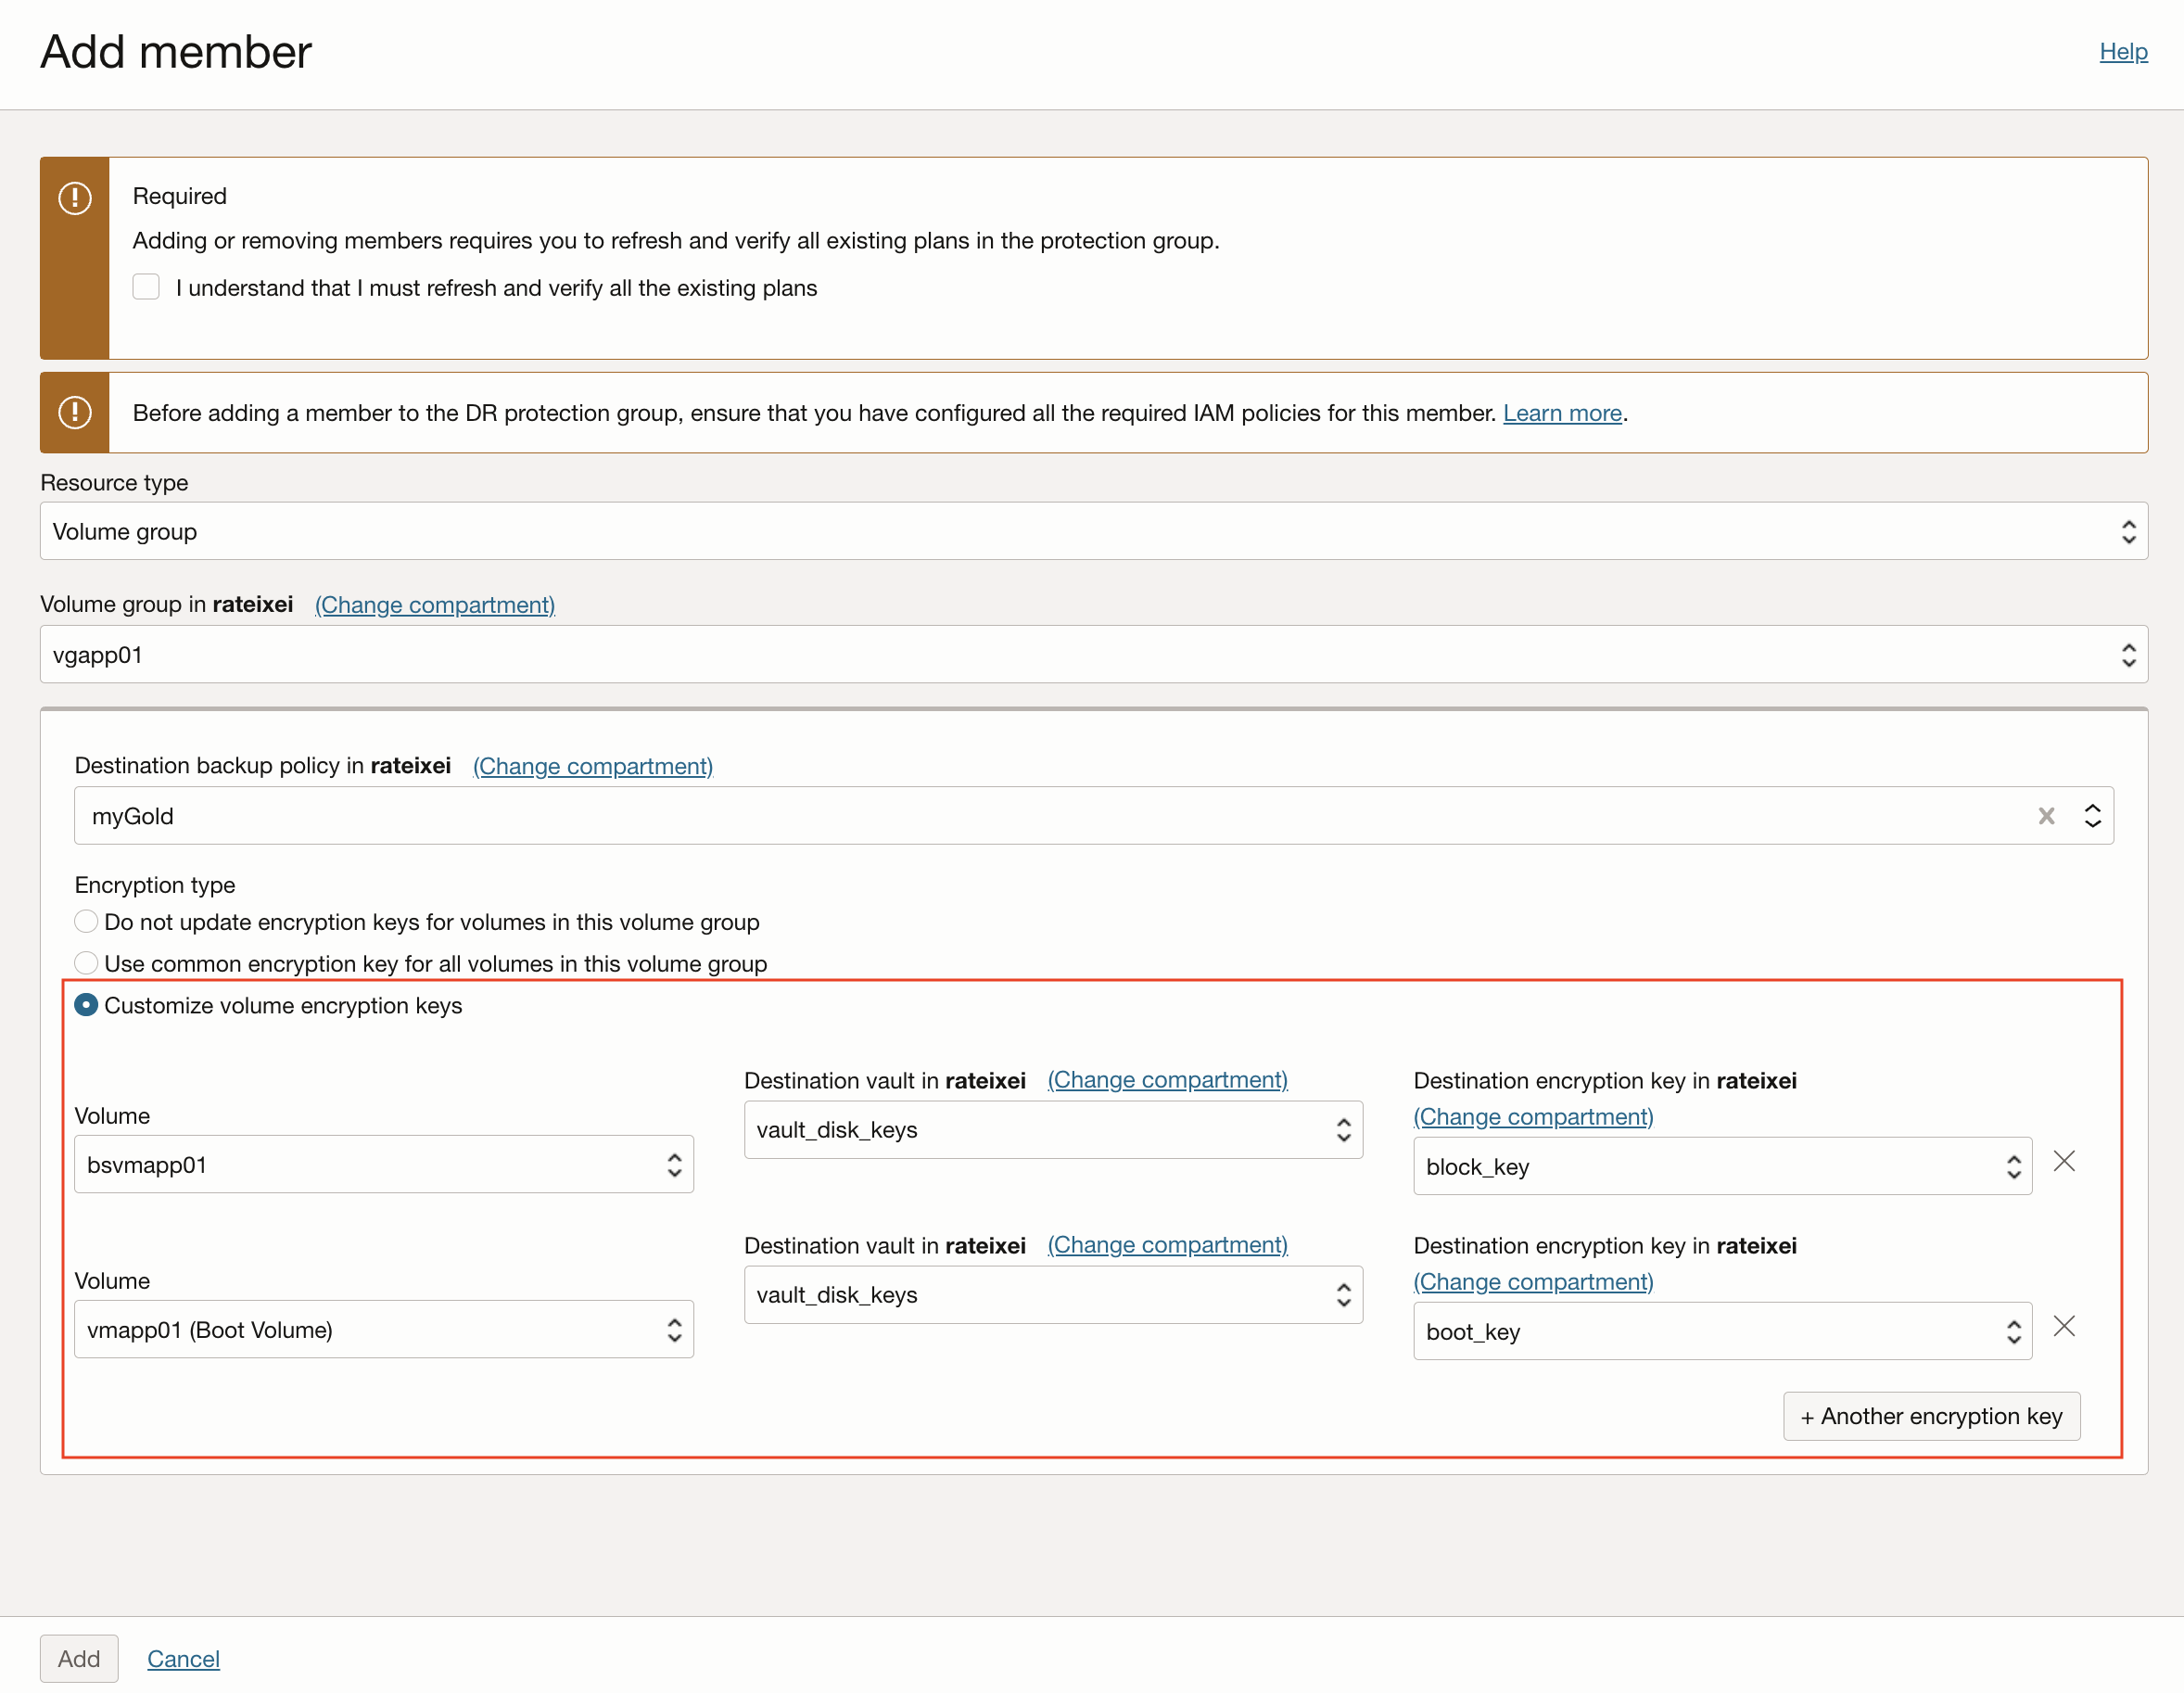Select 'Do not update encryption keys' option
2184x1693 pixels.
[x=87, y=921]
